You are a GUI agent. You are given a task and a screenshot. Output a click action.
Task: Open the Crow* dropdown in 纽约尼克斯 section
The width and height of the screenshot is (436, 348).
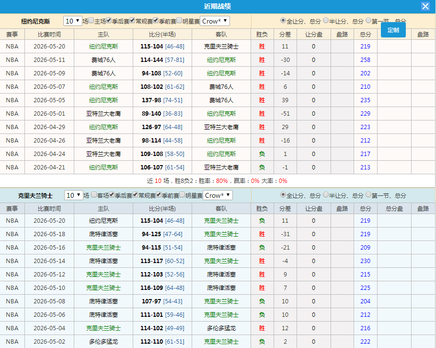[215, 21]
